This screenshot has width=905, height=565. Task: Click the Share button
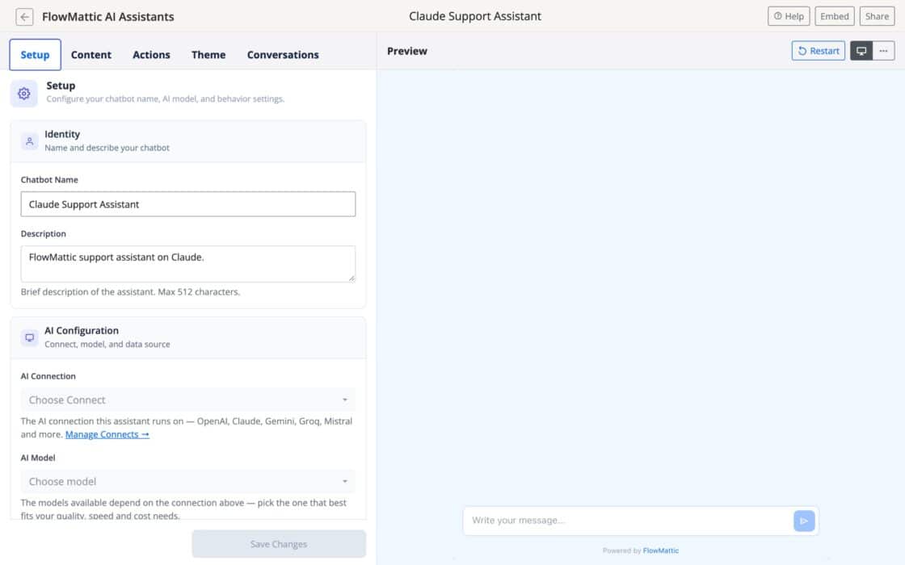coord(877,16)
